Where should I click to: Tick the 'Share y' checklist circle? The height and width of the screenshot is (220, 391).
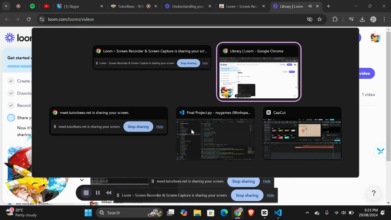tap(11, 118)
